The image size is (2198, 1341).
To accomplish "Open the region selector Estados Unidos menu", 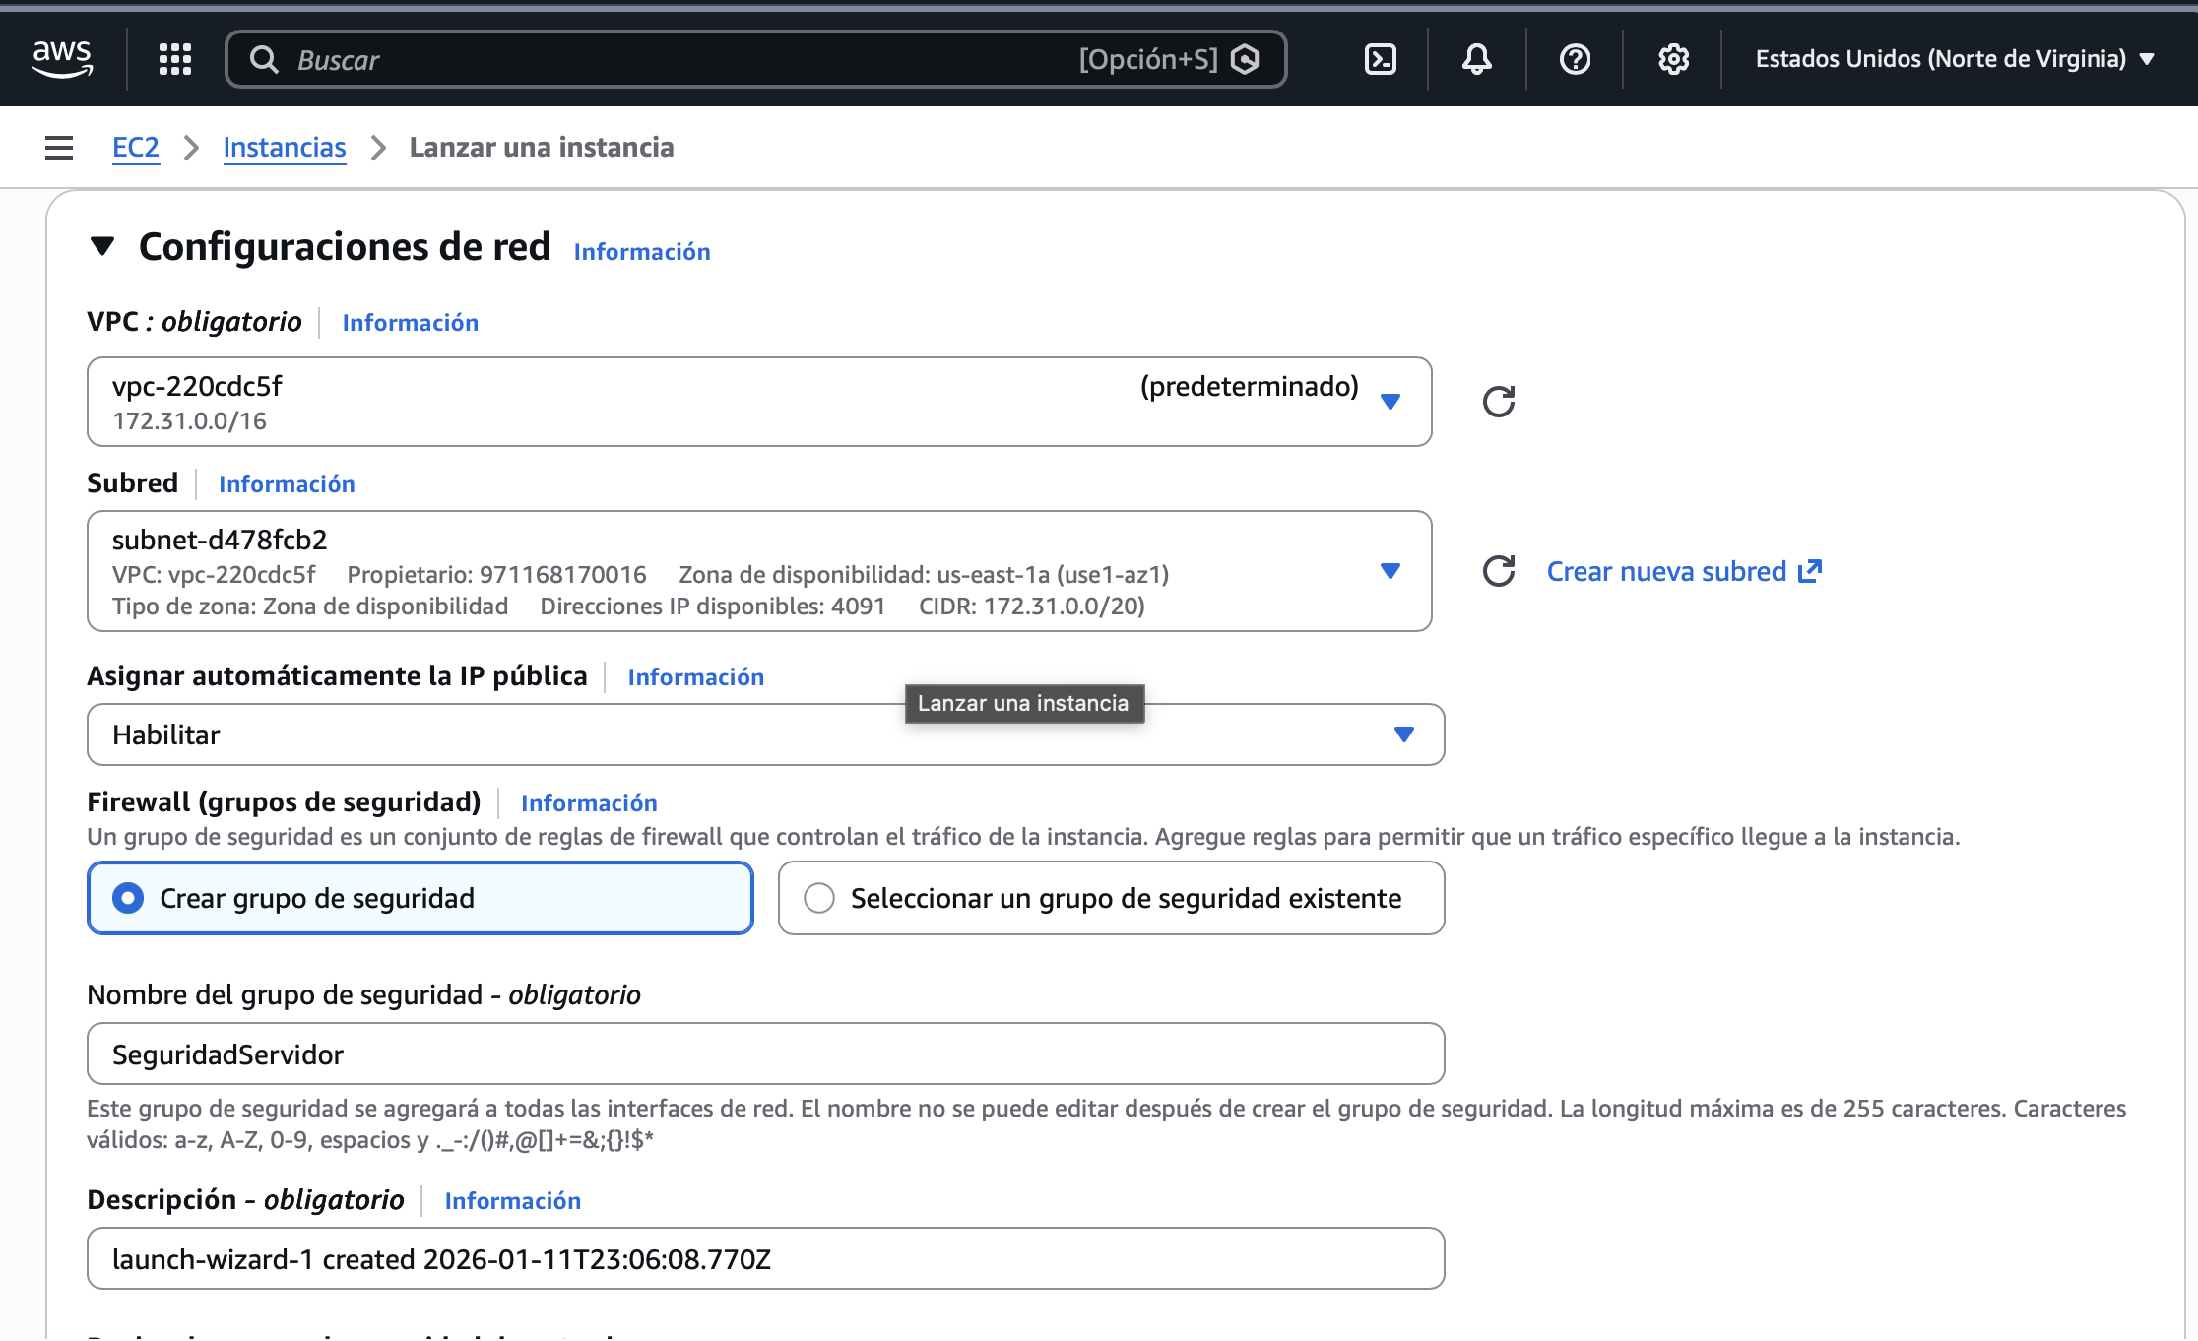I will tap(1954, 59).
